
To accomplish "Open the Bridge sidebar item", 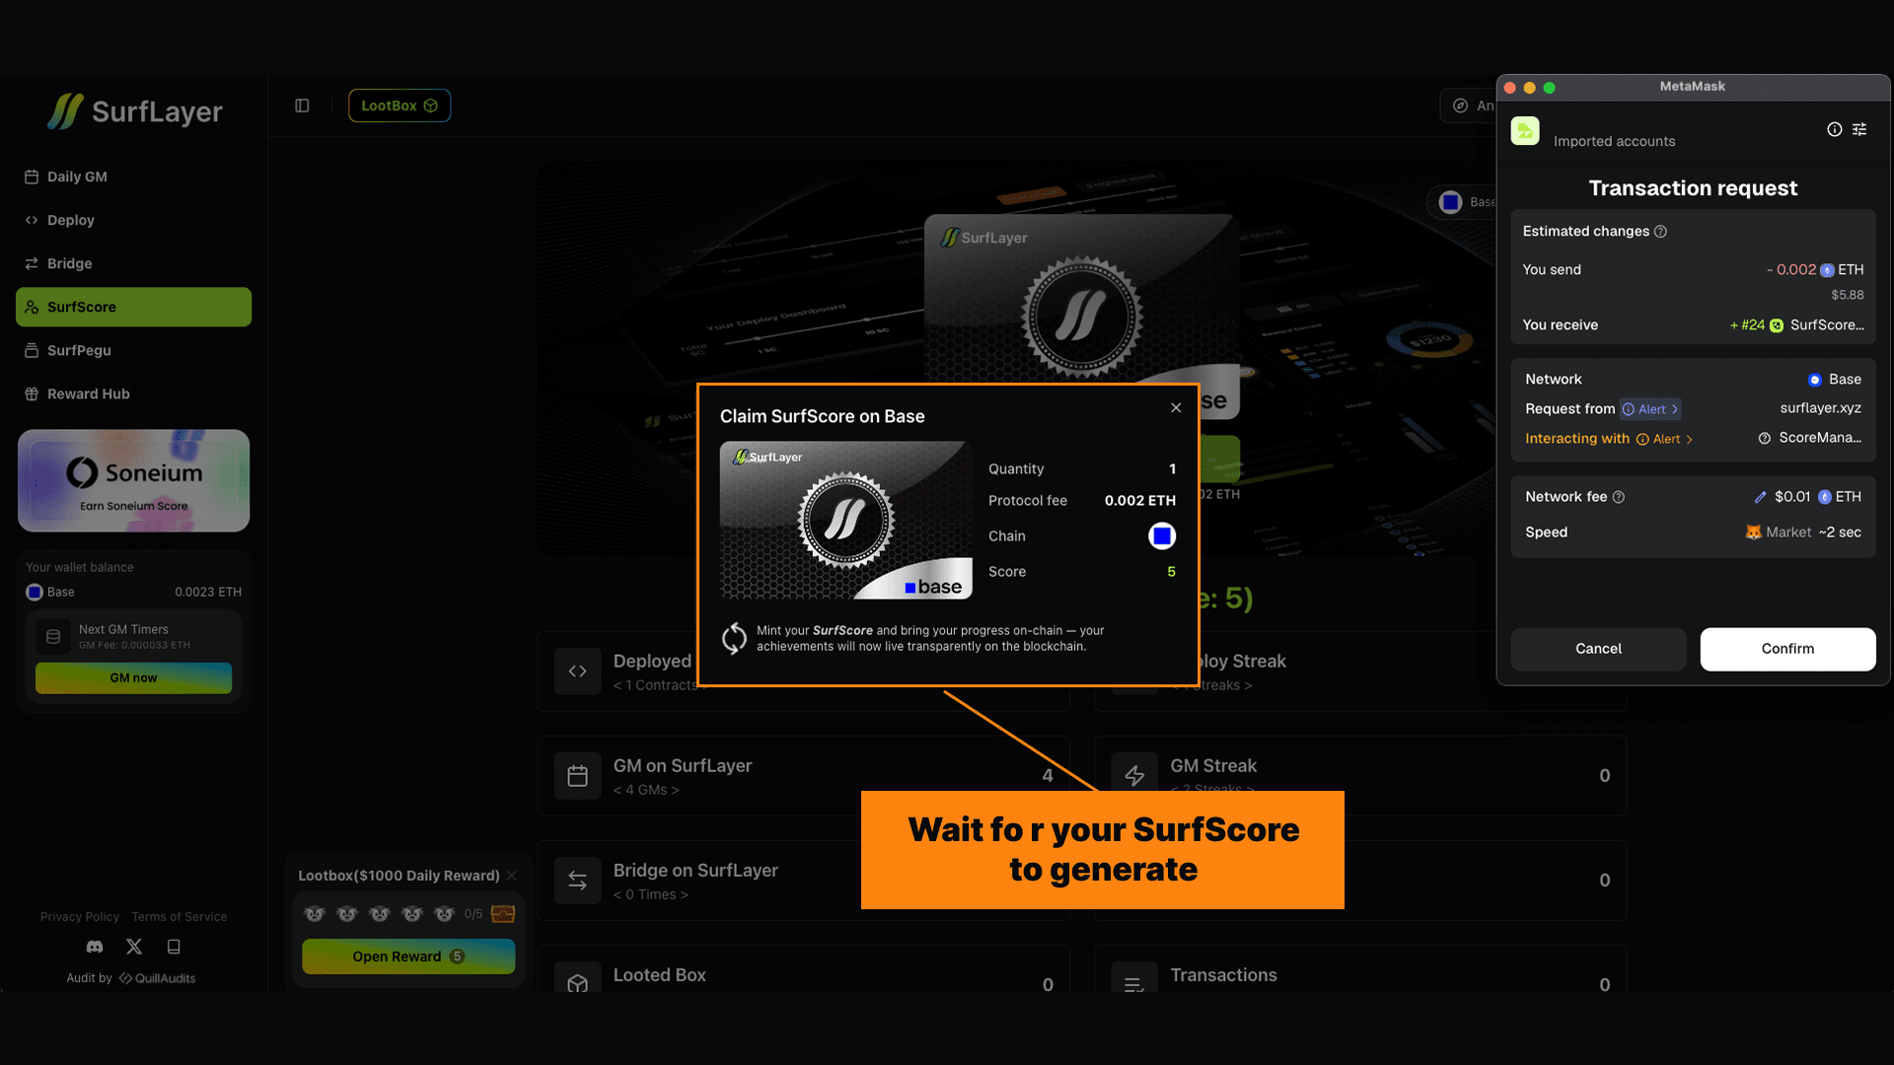I will click(x=69, y=263).
